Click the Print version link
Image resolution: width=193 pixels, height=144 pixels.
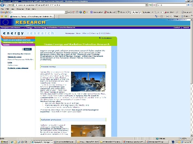pos(107,38)
